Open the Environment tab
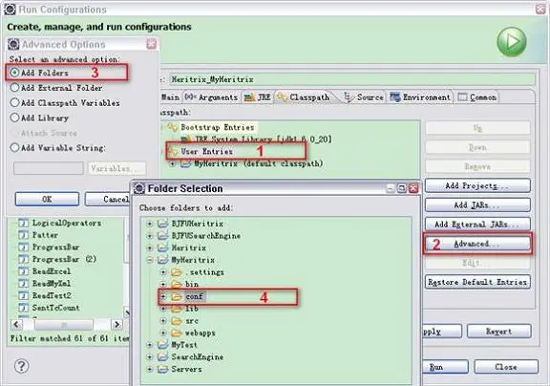Screen dimensions: 550x386 pyautogui.click(x=420, y=97)
